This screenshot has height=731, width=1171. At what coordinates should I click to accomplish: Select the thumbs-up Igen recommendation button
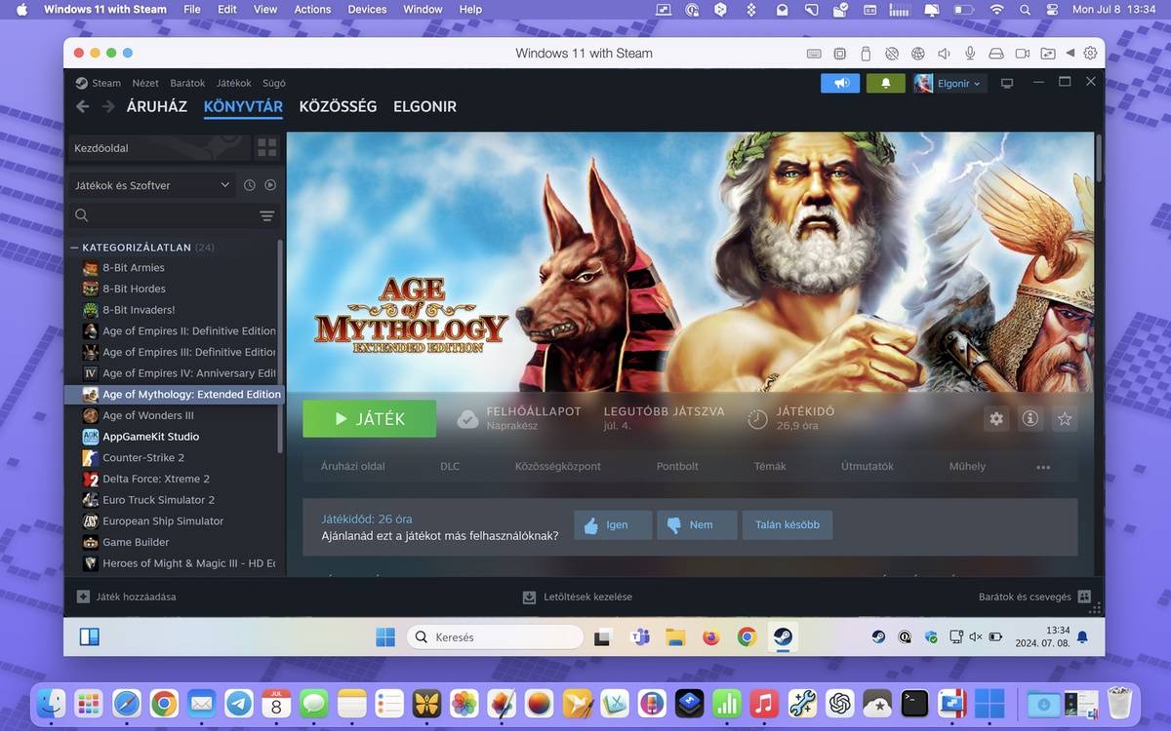pyautogui.click(x=613, y=524)
